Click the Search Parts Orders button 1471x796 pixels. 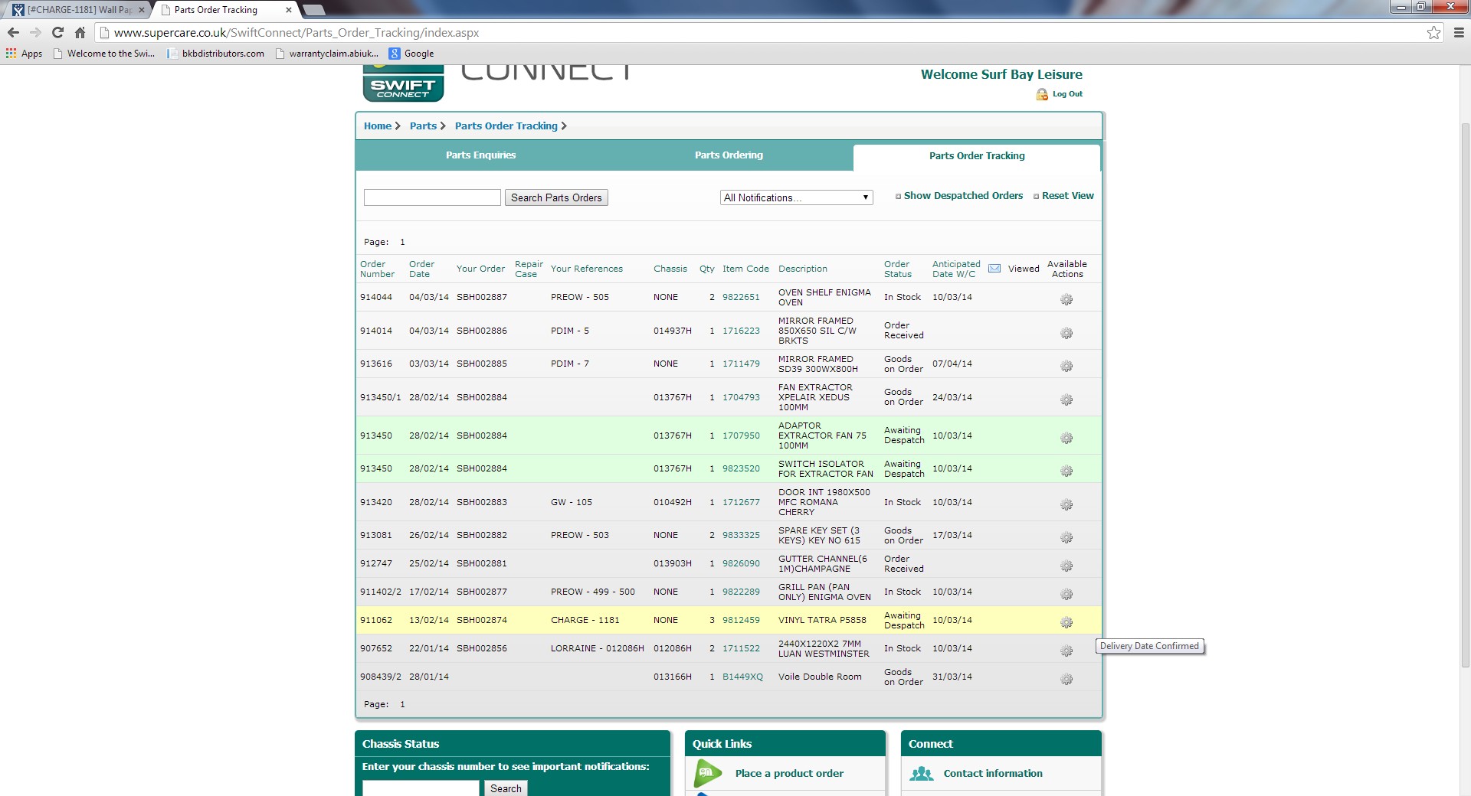point(556,197)
